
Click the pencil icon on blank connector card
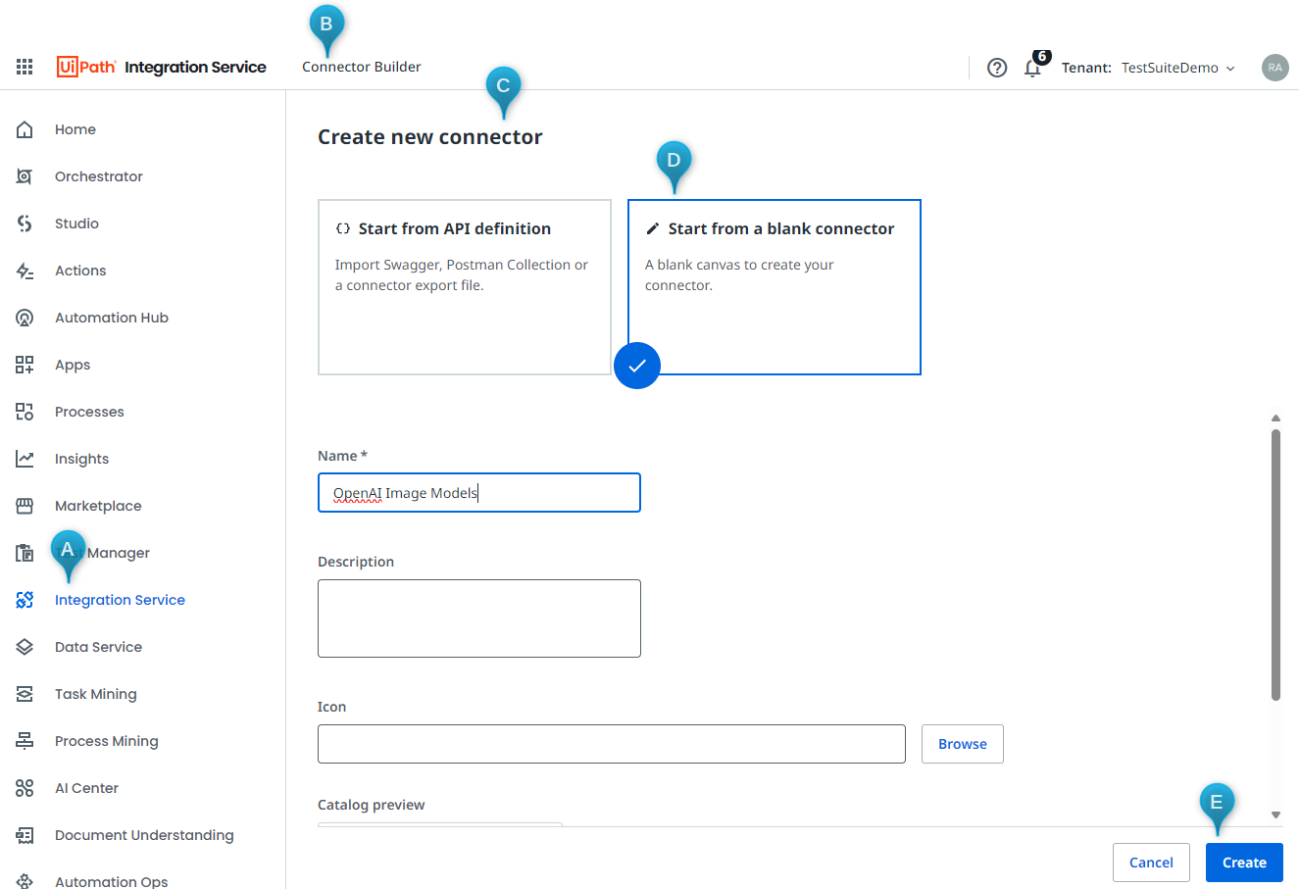652,228
